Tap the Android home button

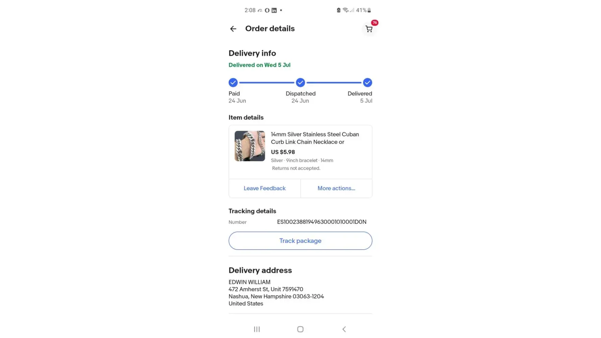tap(300, 329)
